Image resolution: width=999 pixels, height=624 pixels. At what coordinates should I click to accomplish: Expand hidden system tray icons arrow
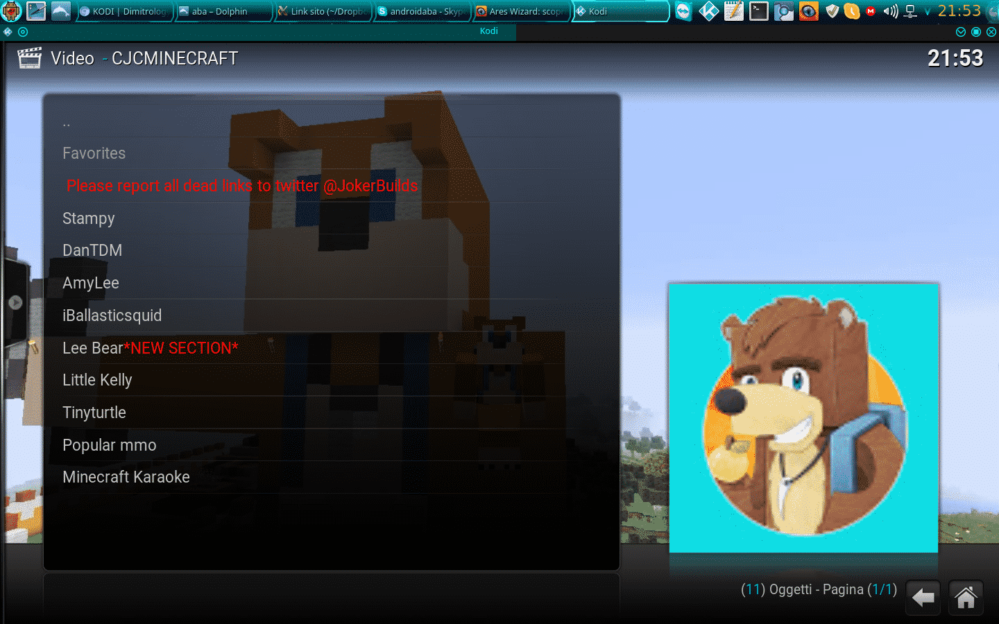pyautogui.click(x=928, y=11)
